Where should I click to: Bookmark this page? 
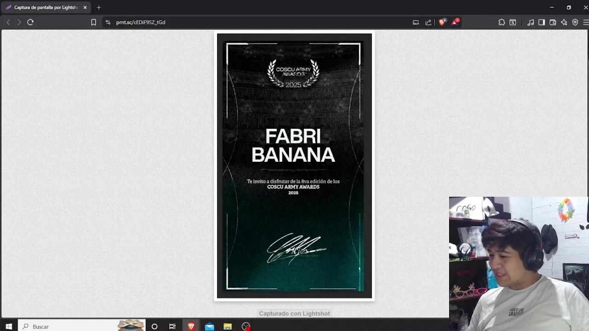[93, 22]
